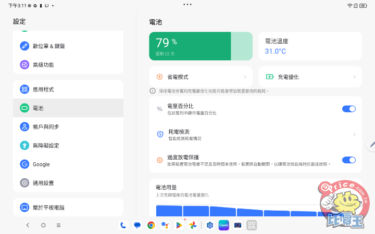Image resolution: width=375 pixels, height=234 pixels.
Task: Tap the floating pen shortcut at right edge
Action: [x=371, y=144]
